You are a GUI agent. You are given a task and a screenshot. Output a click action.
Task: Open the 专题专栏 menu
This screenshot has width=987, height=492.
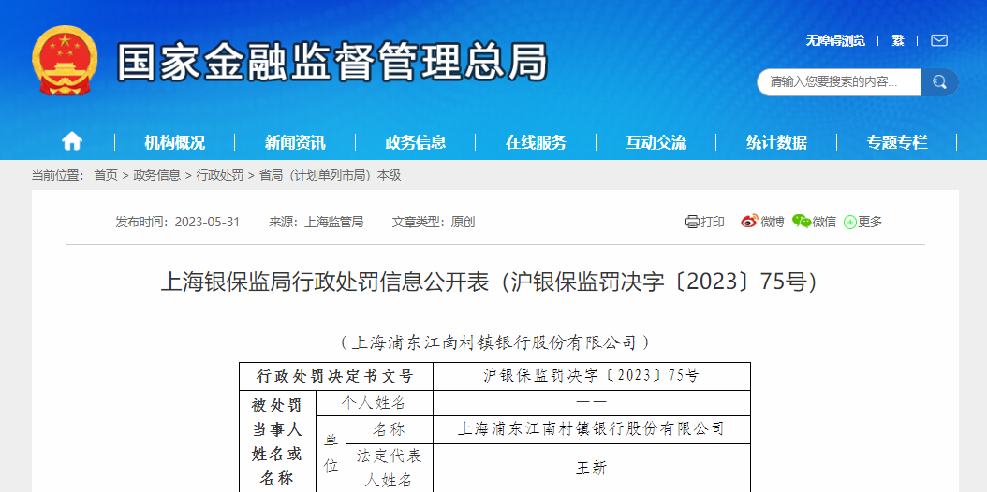point(897,142)
